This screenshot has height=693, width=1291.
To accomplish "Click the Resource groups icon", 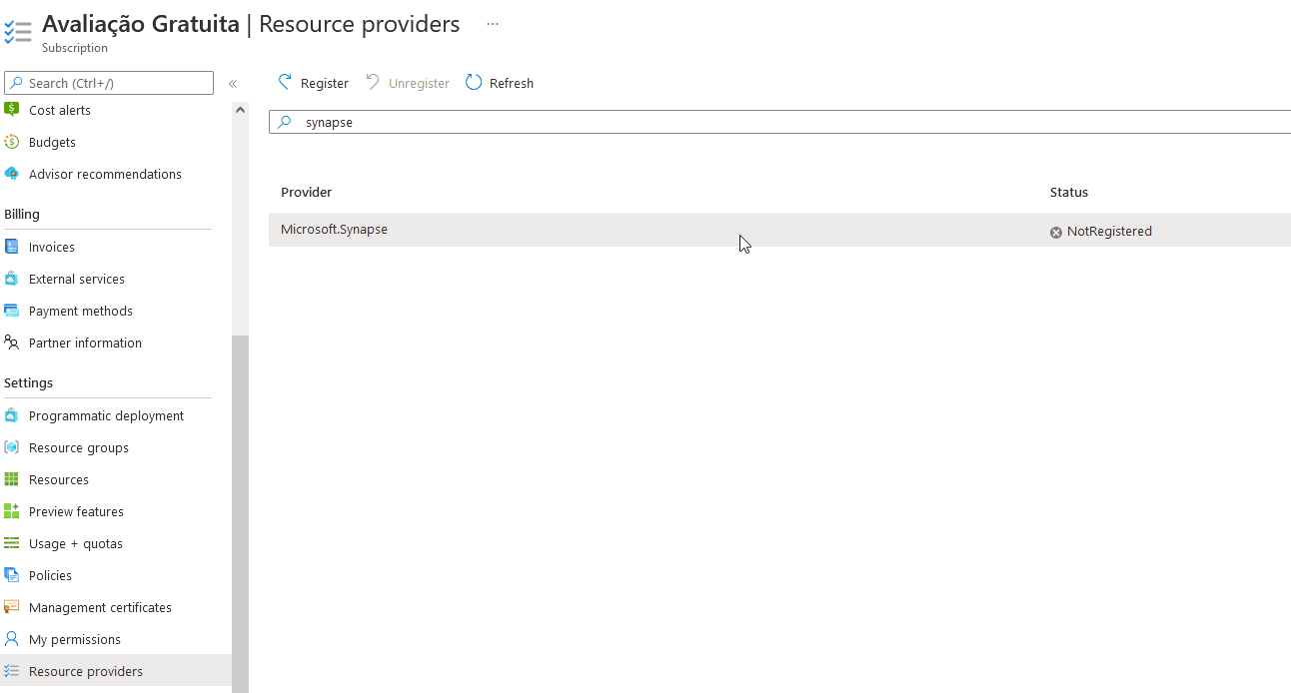I will point(12,447).
